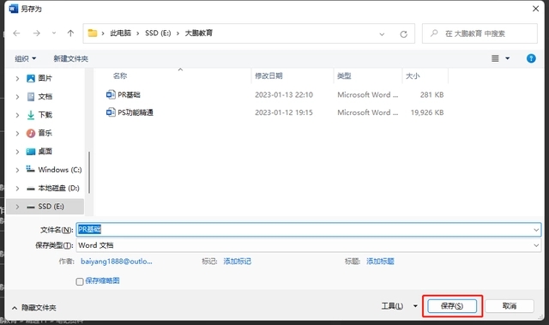Click the 取消 button
The image size is (549, 325).
pos(510,306)
